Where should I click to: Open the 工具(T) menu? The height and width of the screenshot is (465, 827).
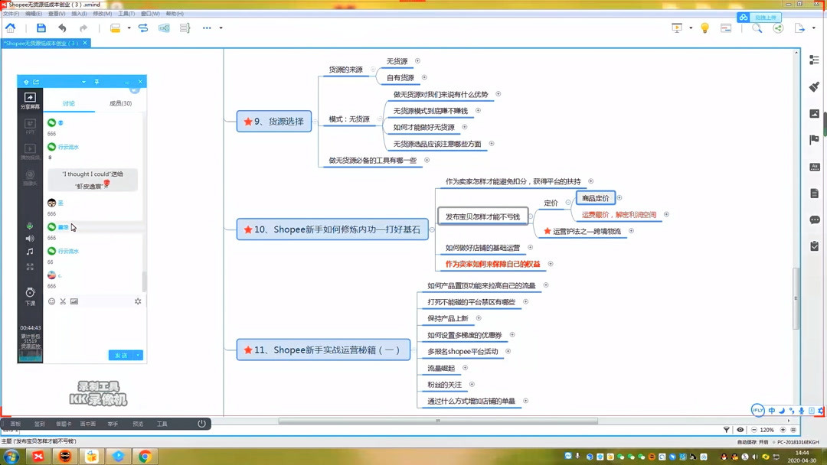point(126,13)
